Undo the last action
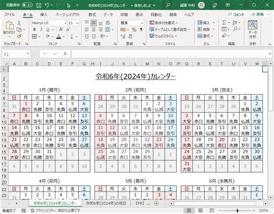Screen dimensions: 274x214 [x=47, y=5]
